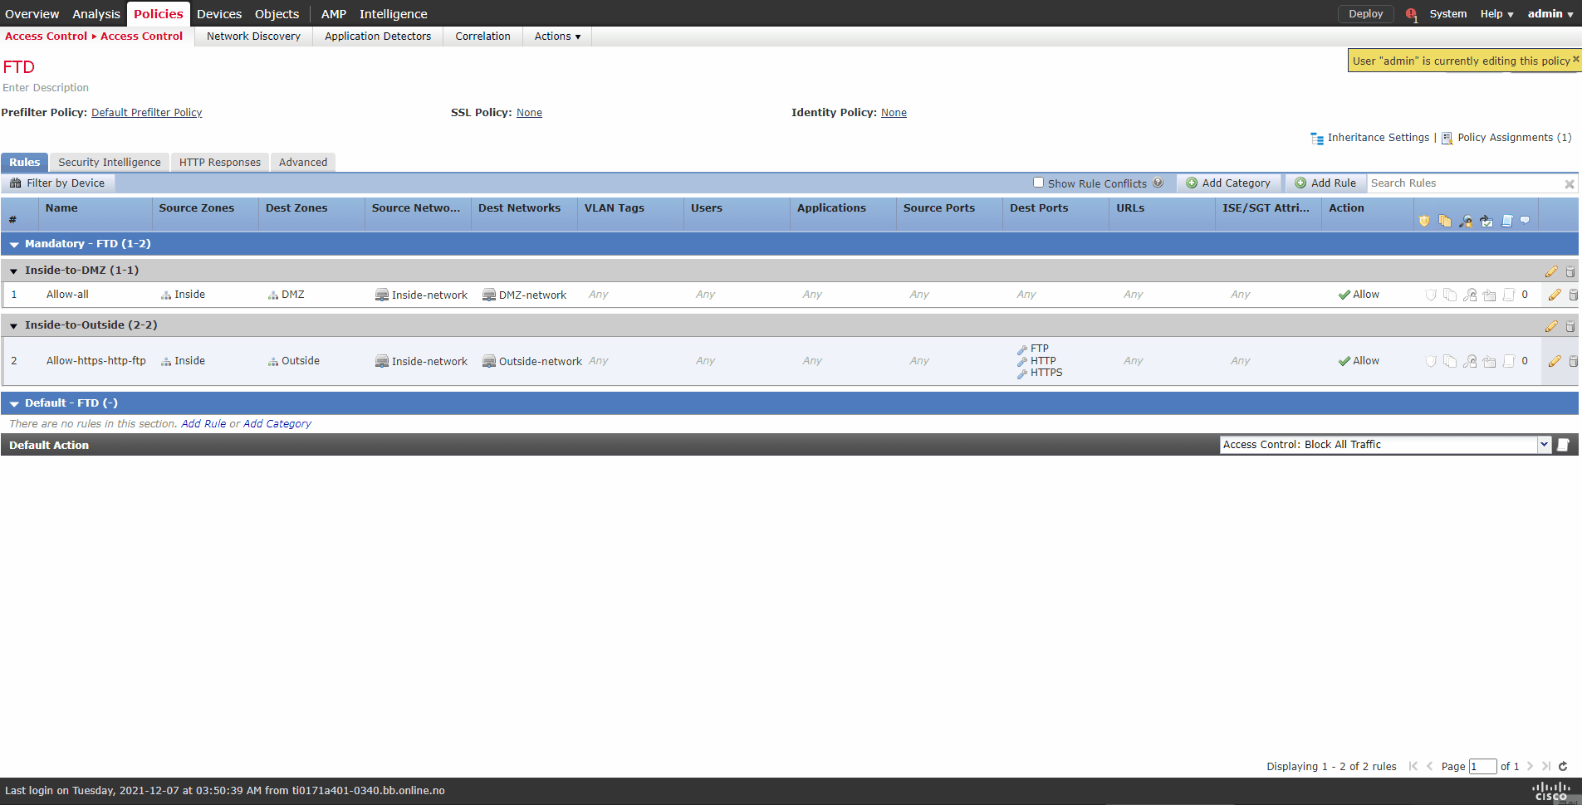Click the intrusion shield icon in Allow-https-http-ftp row
Image resolution: width=1582 pixels, height=805 pixels.
click(x=1431, y=361)
